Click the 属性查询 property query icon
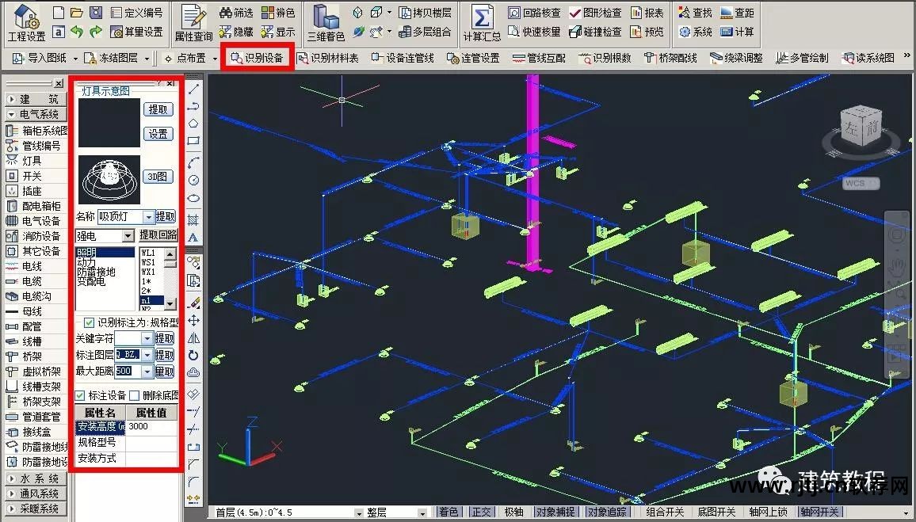The image size is (916, 522). tap(193, 22)
